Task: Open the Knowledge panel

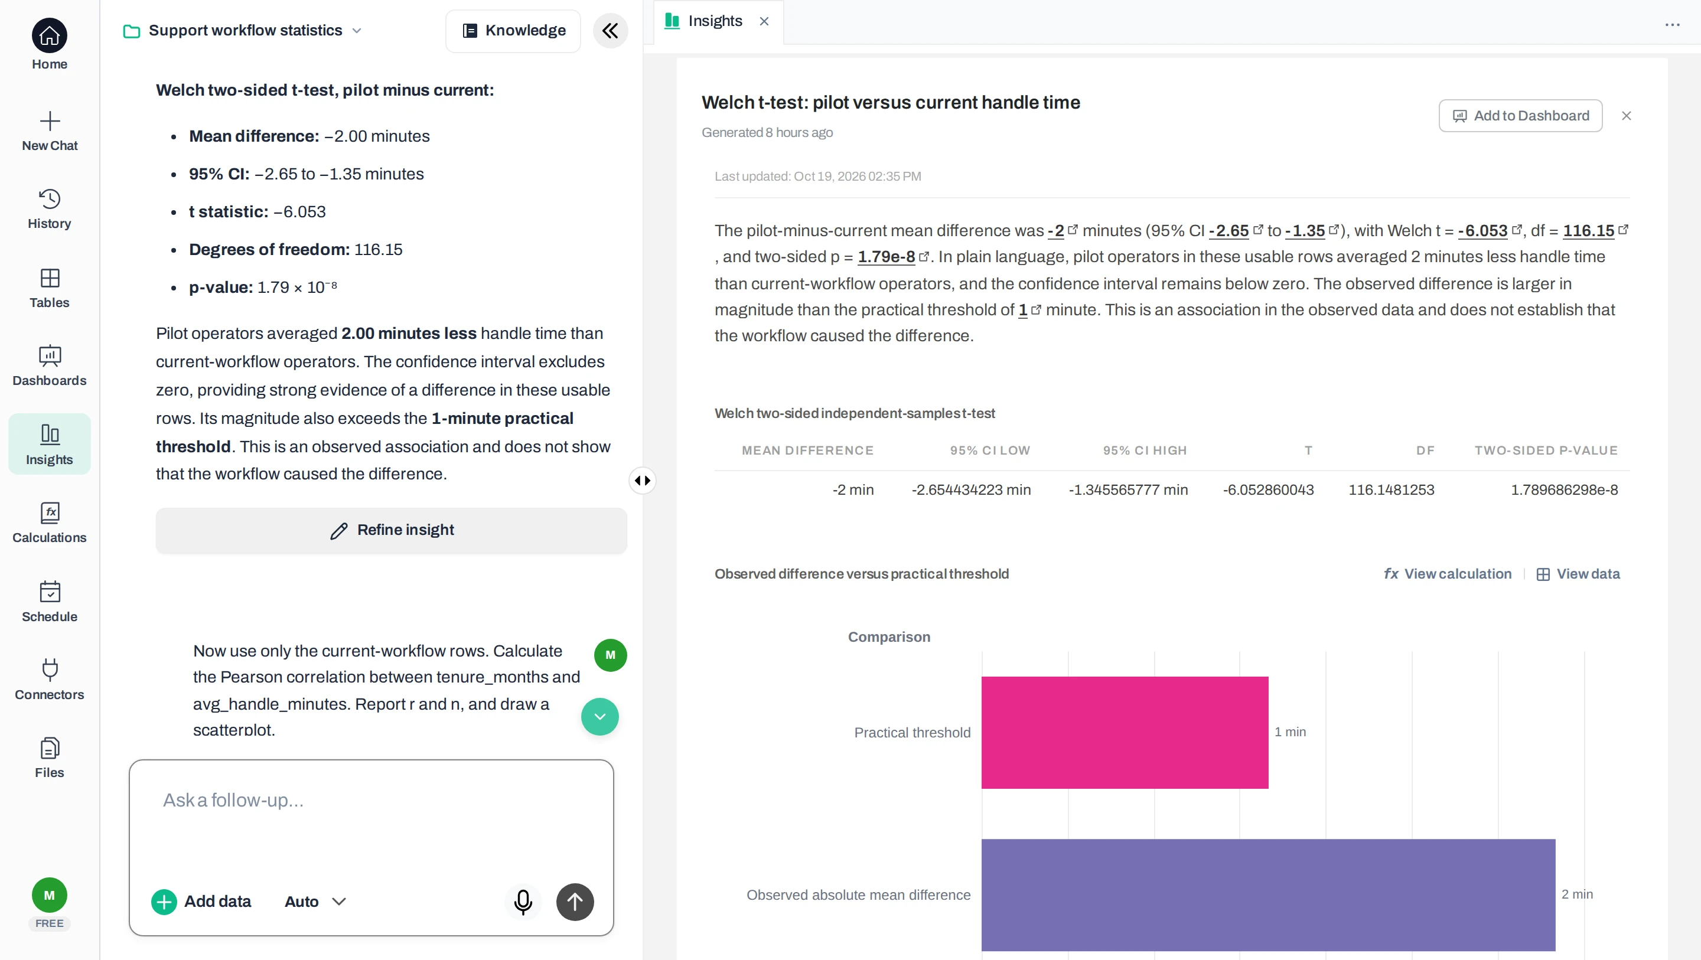Action: coord(513,30)
